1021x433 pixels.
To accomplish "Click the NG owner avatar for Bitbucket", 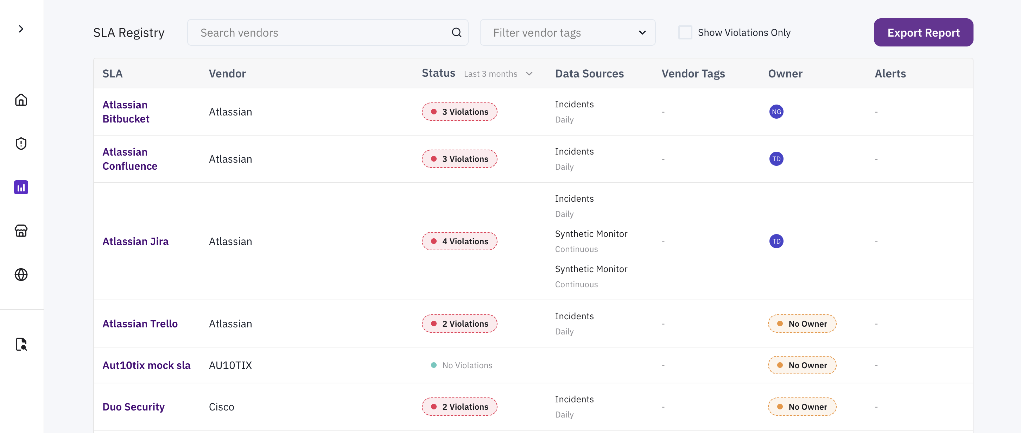I will [776, 112].
